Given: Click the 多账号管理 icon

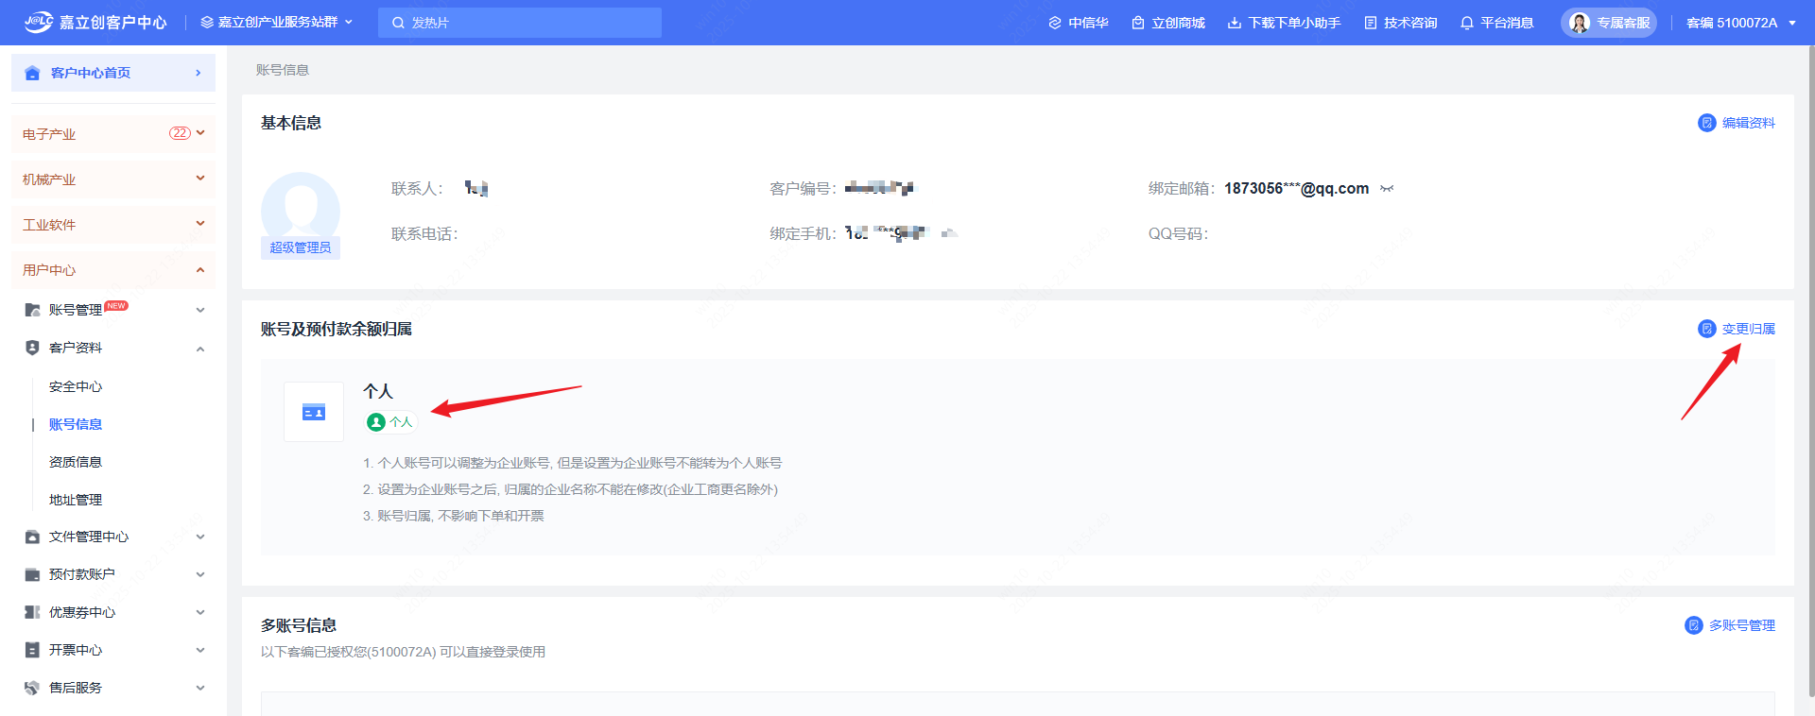Looking at the screenshot, I should click(x=1694, y=625).
